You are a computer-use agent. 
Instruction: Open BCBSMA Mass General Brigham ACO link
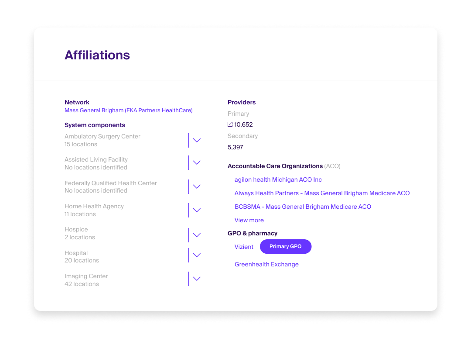(303, 207)
